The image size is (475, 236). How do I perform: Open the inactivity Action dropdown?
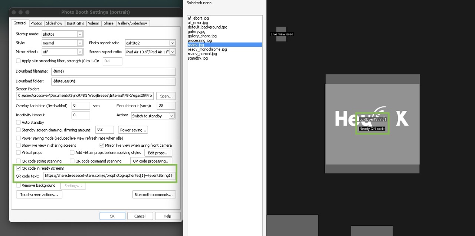[171, 116]
